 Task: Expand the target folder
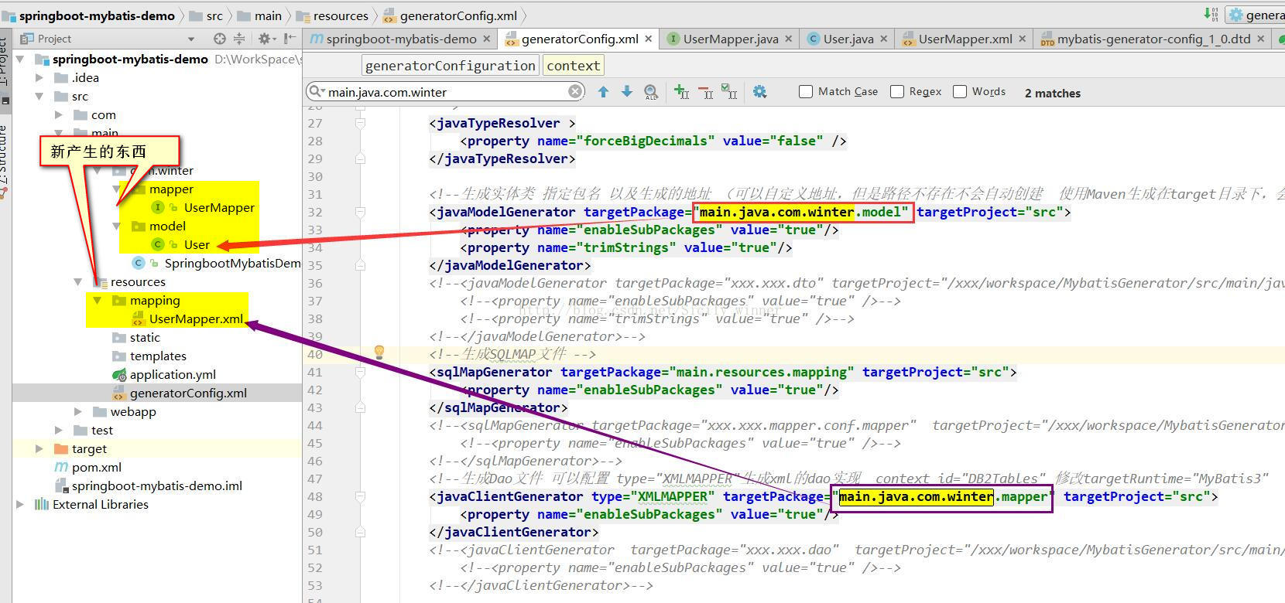[39, 448]
